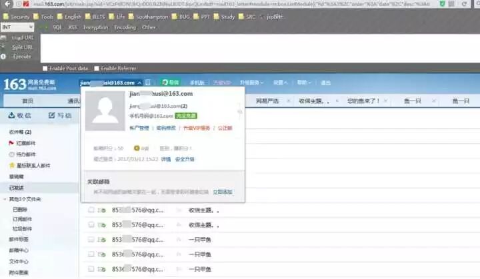Open the HackBar Other menu
Image resolution: width=480 pixels, height=279 pixels.
tap(149, 27)
